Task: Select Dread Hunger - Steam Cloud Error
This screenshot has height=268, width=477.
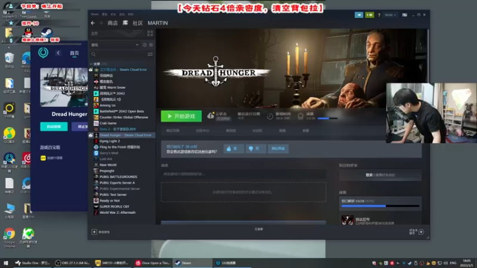Action: 125,135
